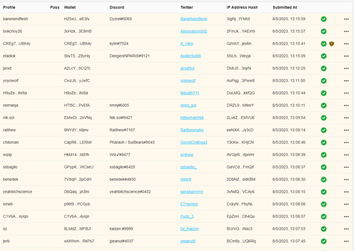
Task: Open the three-dots menu for jxrxd
Action: pyautogui.click(x=346, y=69)
